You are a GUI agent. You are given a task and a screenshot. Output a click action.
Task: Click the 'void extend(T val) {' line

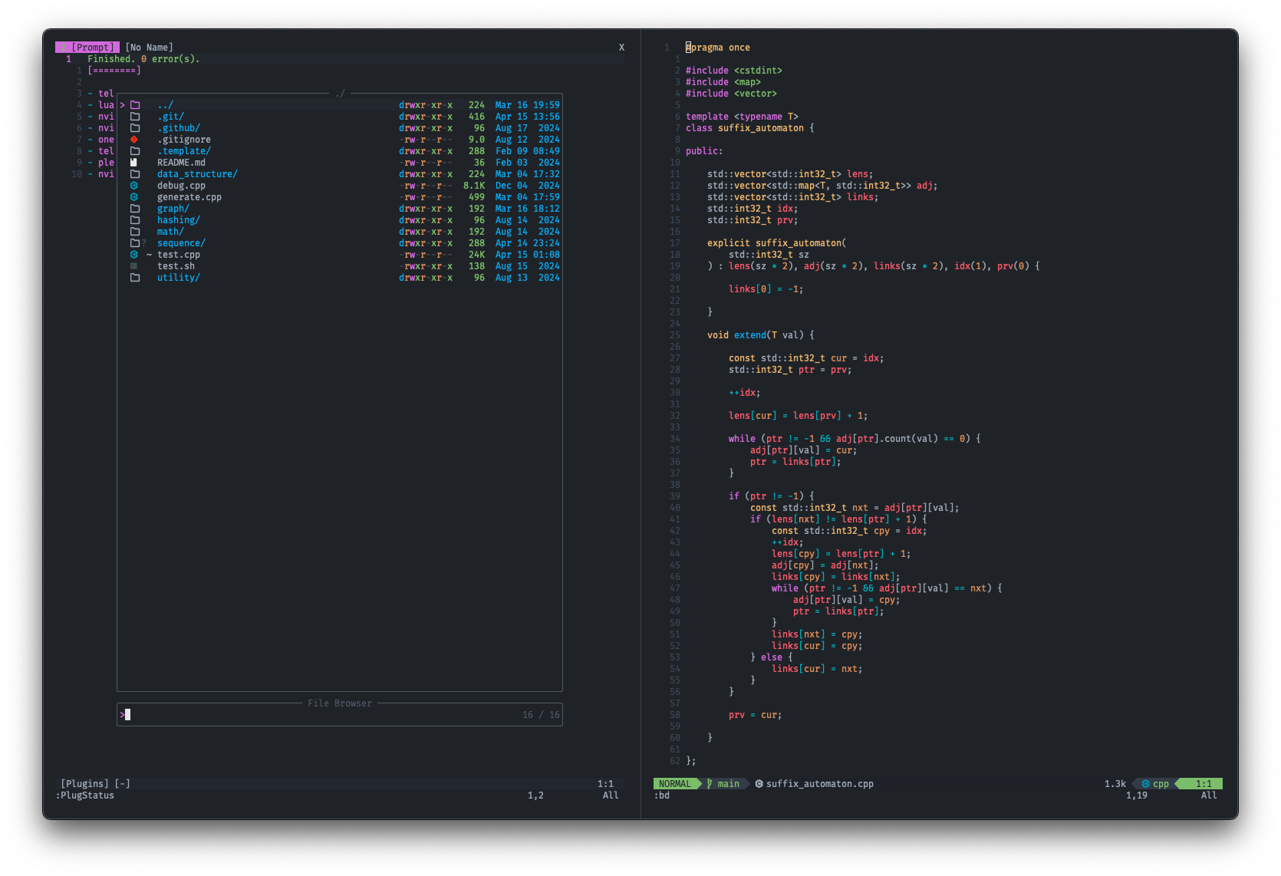[x=761, y=335]
